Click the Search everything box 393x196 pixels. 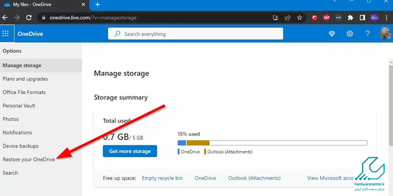(x=196, y=34)
